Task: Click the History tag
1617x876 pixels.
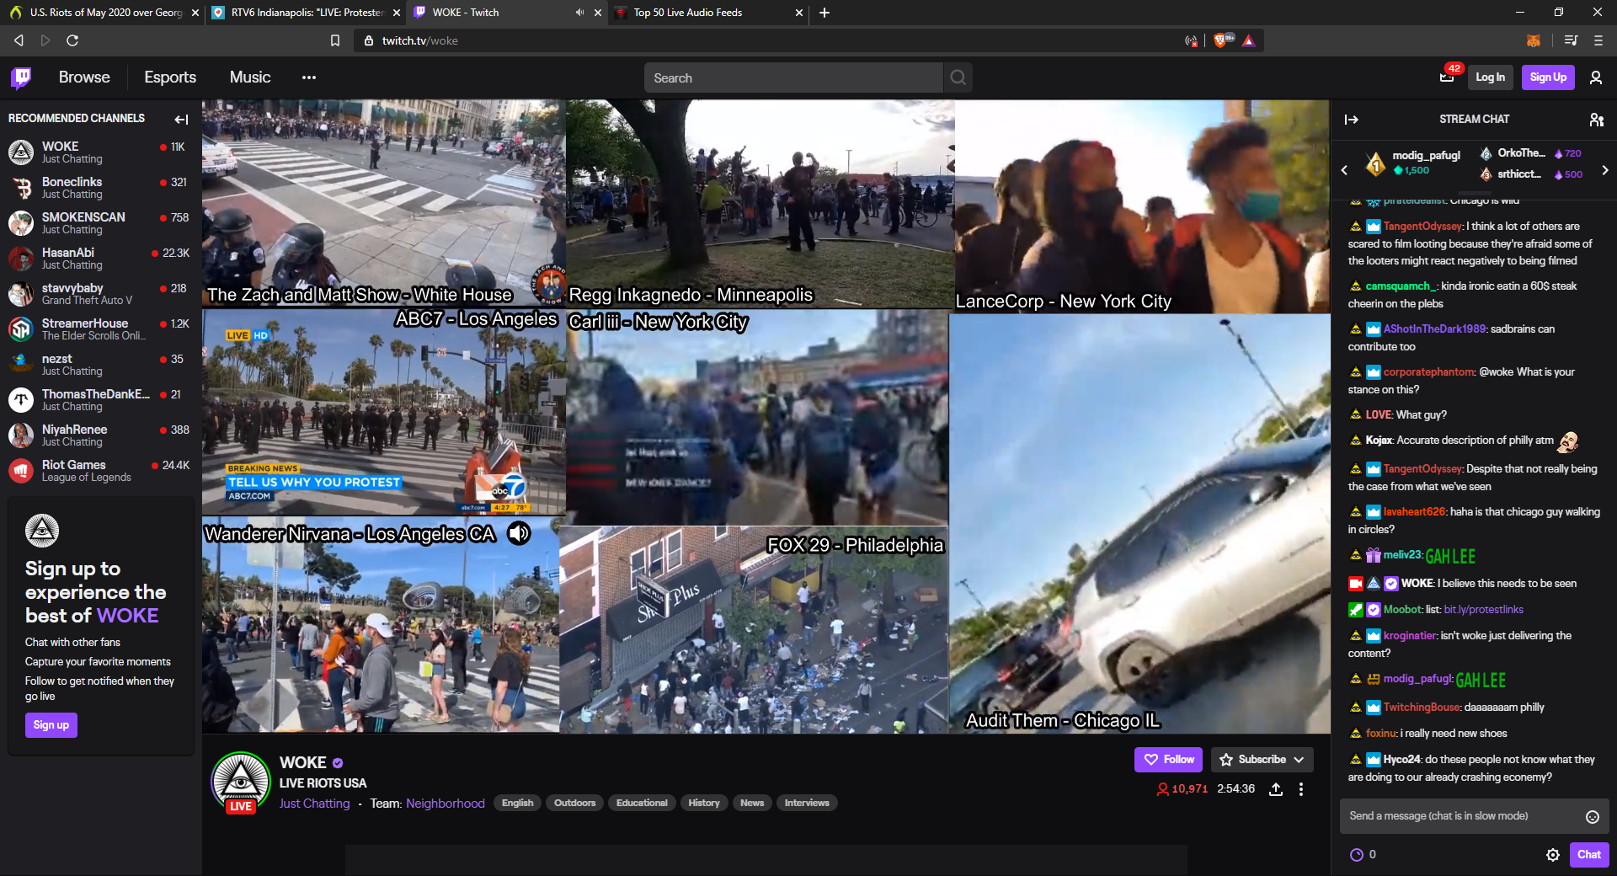Action: click(x=704, y=804)
